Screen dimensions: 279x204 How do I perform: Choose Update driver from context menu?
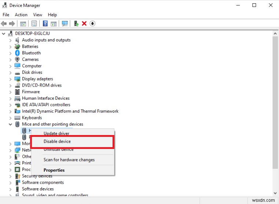[x=73, y=133]
